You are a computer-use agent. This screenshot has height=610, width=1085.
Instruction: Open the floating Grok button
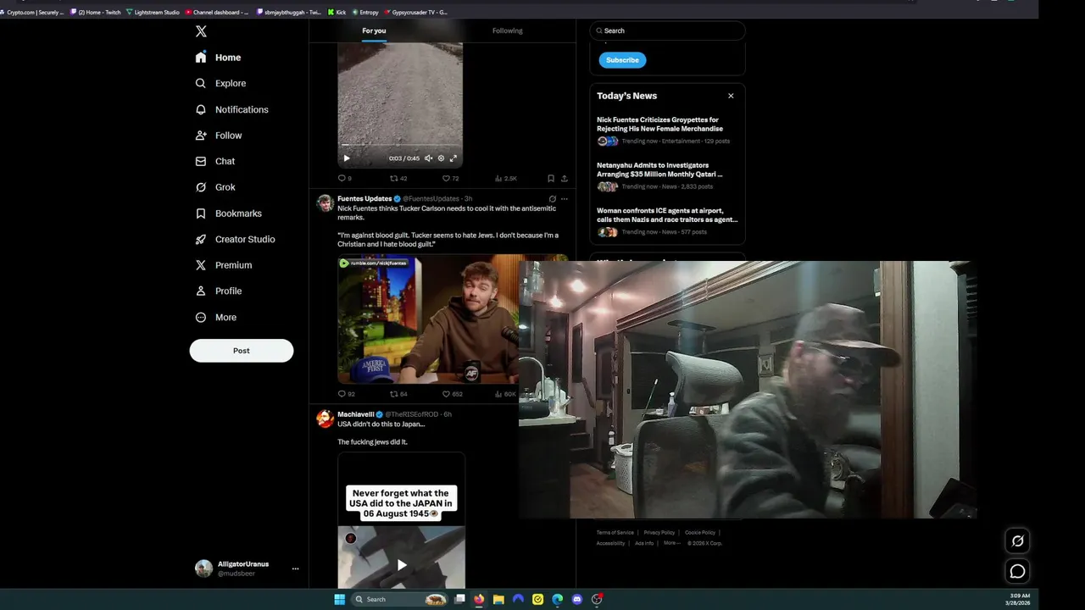tap(1017, 541)
